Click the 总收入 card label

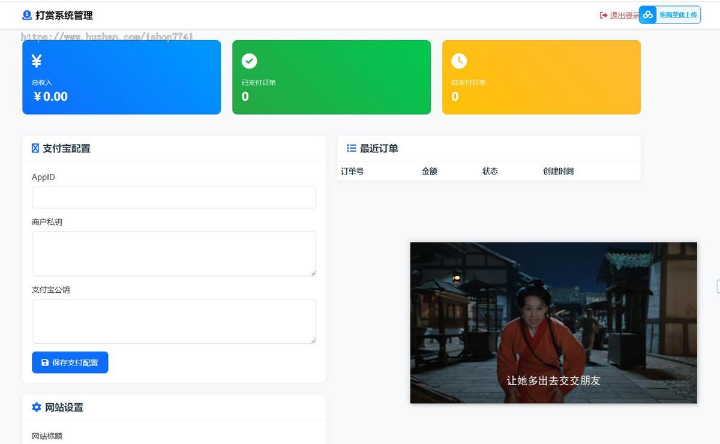pos(42,82)
